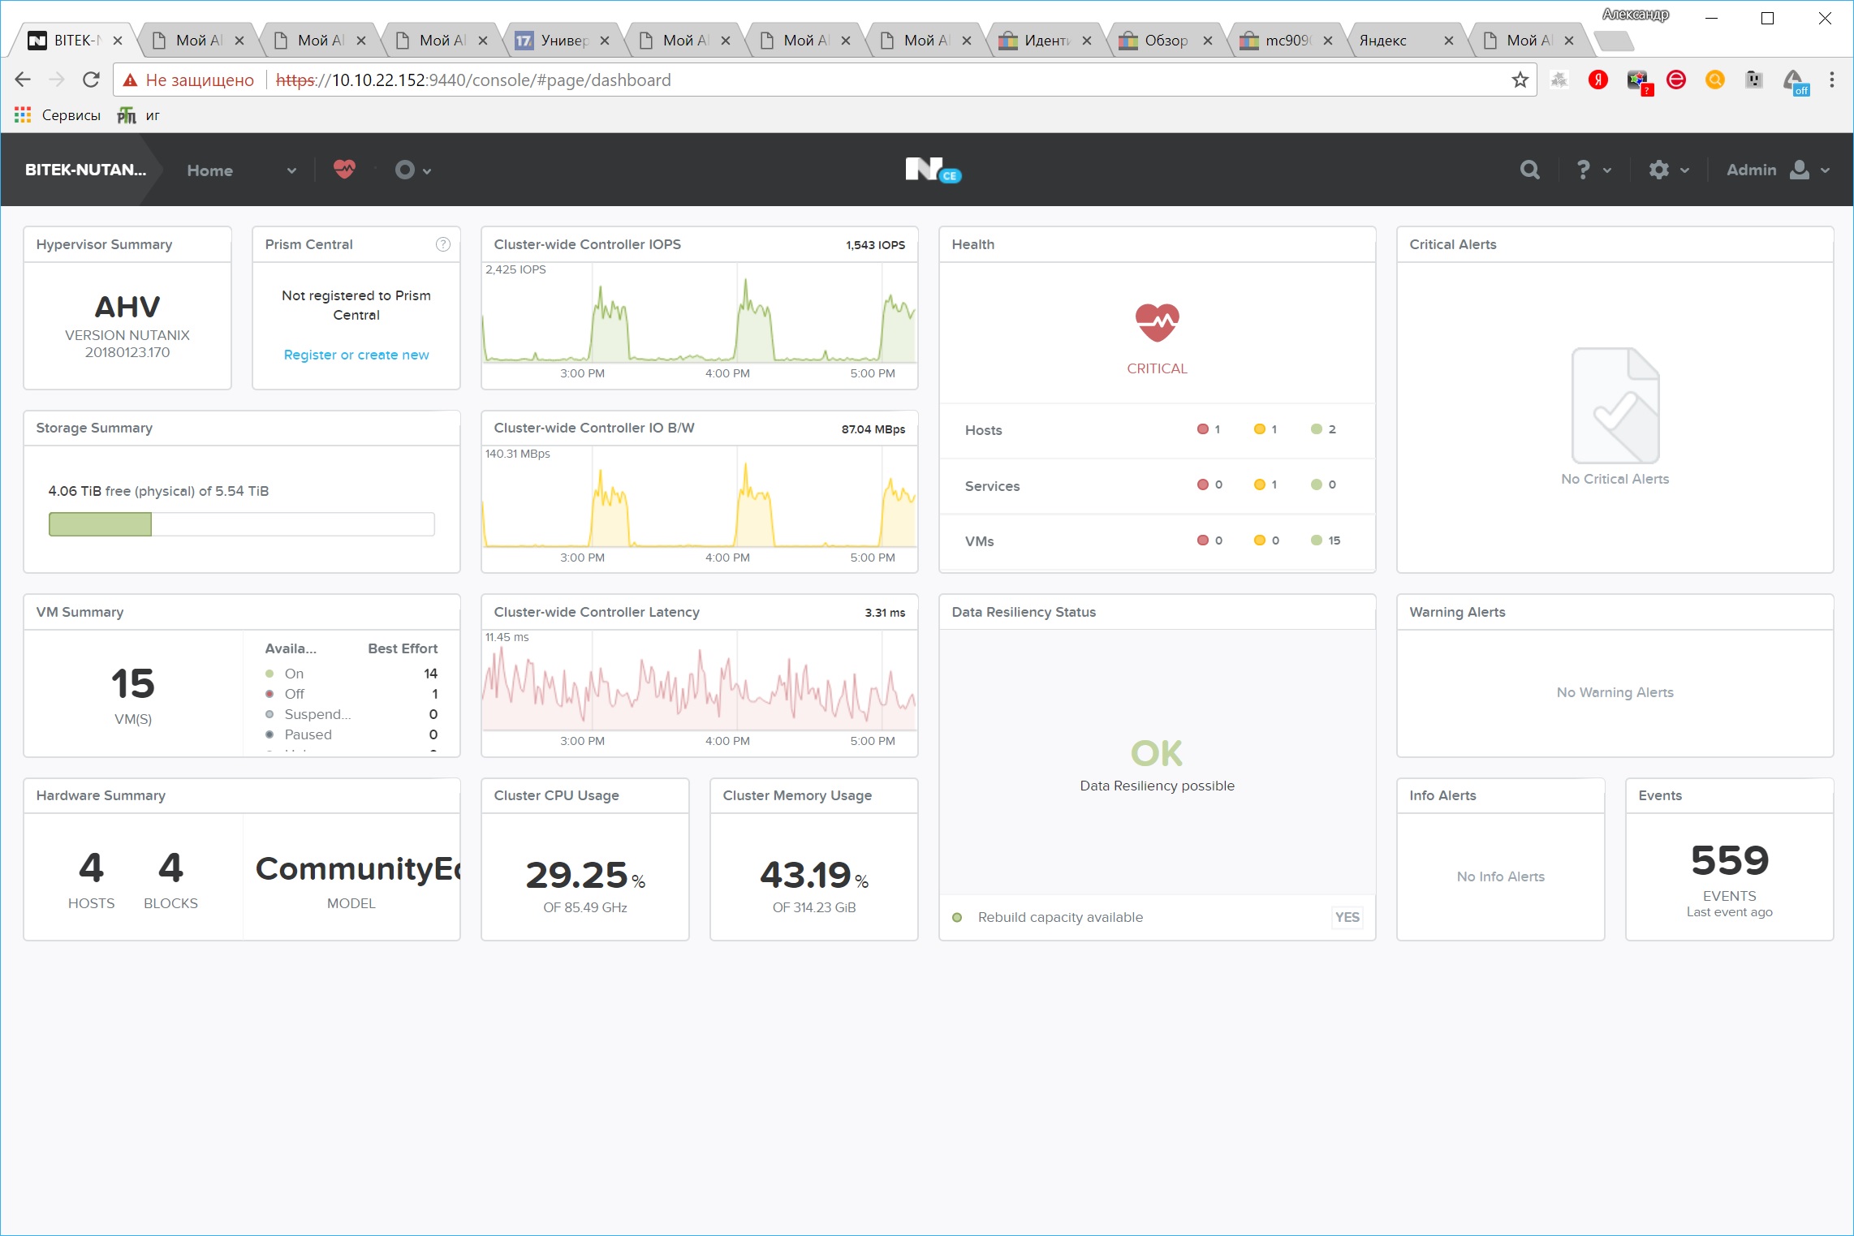The height and width of the screenshot is (1236, 1854).
Task: Open the Admin account dropdown chevron
Action: pyautogui.click(x=1826, y=170)
